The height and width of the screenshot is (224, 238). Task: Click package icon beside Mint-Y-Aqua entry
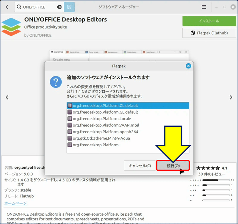(70, 138)
